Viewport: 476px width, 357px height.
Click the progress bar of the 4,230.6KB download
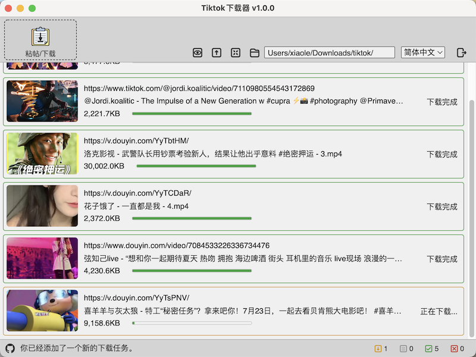pos(192,271)
